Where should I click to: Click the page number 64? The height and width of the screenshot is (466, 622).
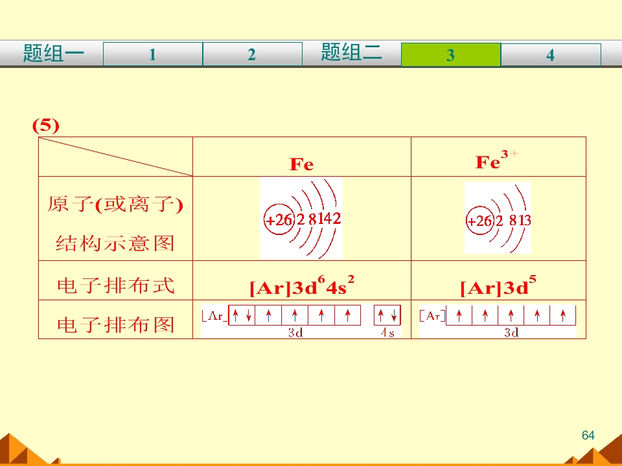click(588, 436)
